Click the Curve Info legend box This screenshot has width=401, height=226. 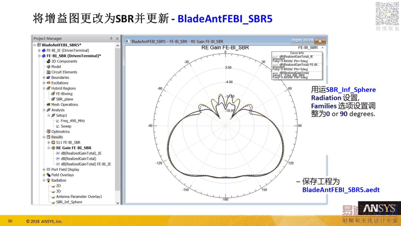pos(297,65)
